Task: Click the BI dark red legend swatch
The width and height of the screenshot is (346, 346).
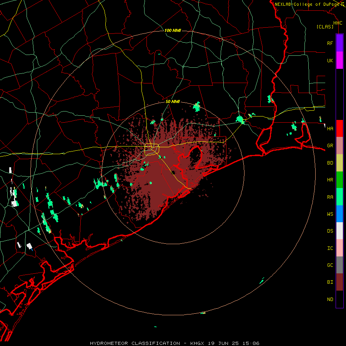Action: (x=339, y=282)
